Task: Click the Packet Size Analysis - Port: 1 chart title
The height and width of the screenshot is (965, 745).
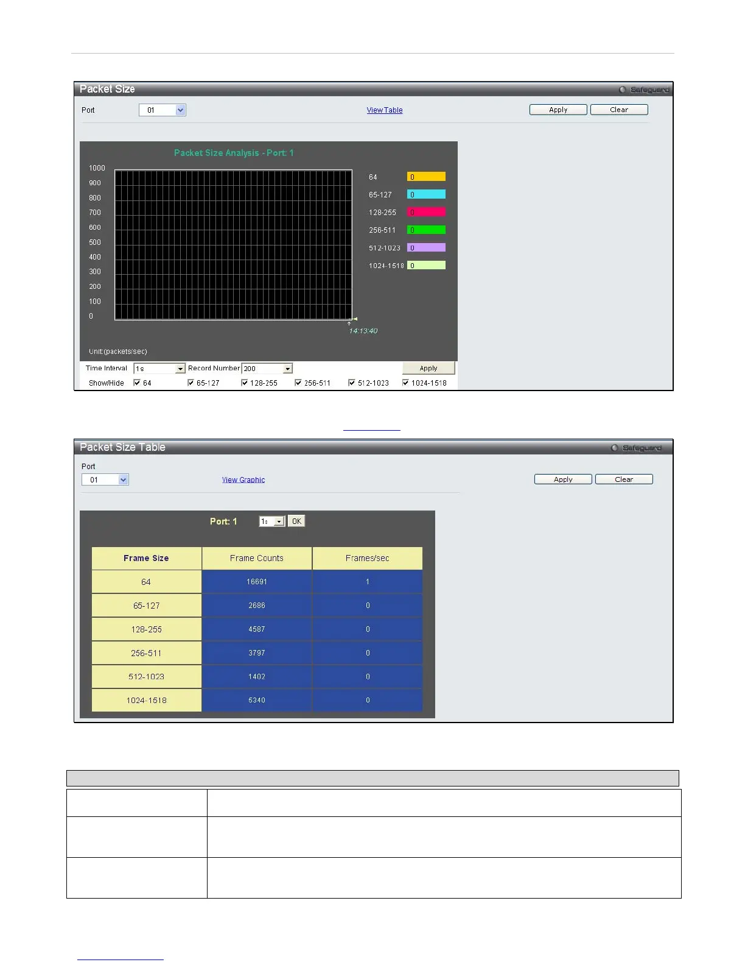Action: 234,153
